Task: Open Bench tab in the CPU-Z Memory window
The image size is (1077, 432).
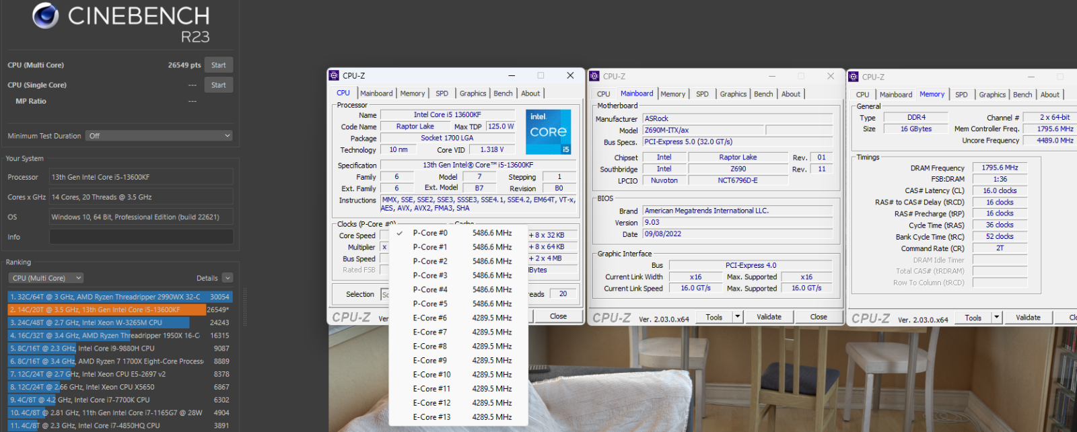Action: 1022,95
